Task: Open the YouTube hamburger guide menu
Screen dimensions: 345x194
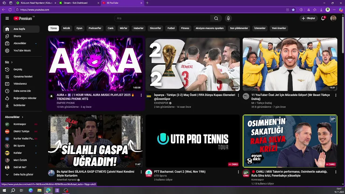Action: [7, 18]
